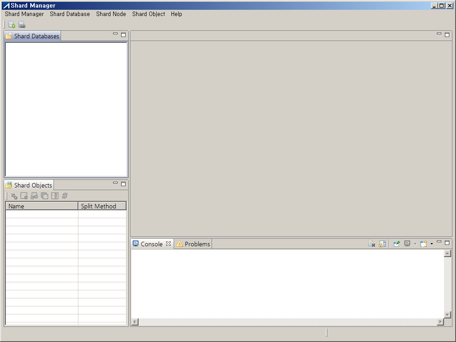Click the Pin Console icon
This screenshot has width=456, height=342.
pos(396,244)
